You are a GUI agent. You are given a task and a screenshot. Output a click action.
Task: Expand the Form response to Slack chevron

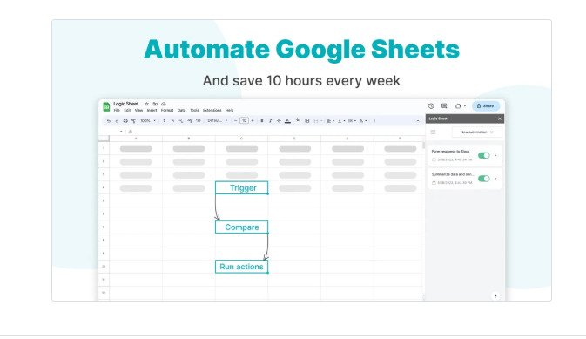click(x=495, y=155)
